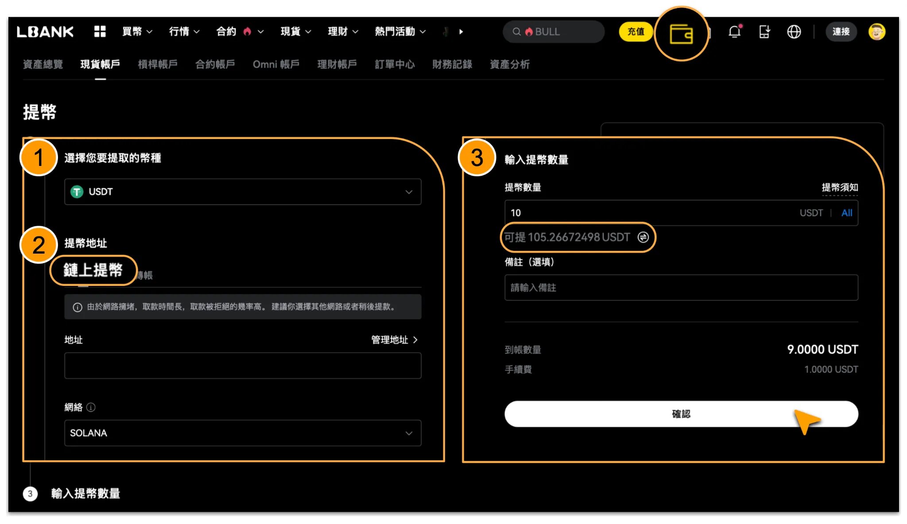The image size is (907, 524).
Task: Click the yellow 充值 deposit button
Action: pyautogui.click(x=636, y=32)
